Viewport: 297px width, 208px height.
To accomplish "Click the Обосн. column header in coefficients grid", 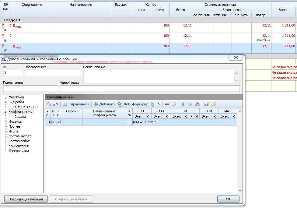I will [72, 113].
